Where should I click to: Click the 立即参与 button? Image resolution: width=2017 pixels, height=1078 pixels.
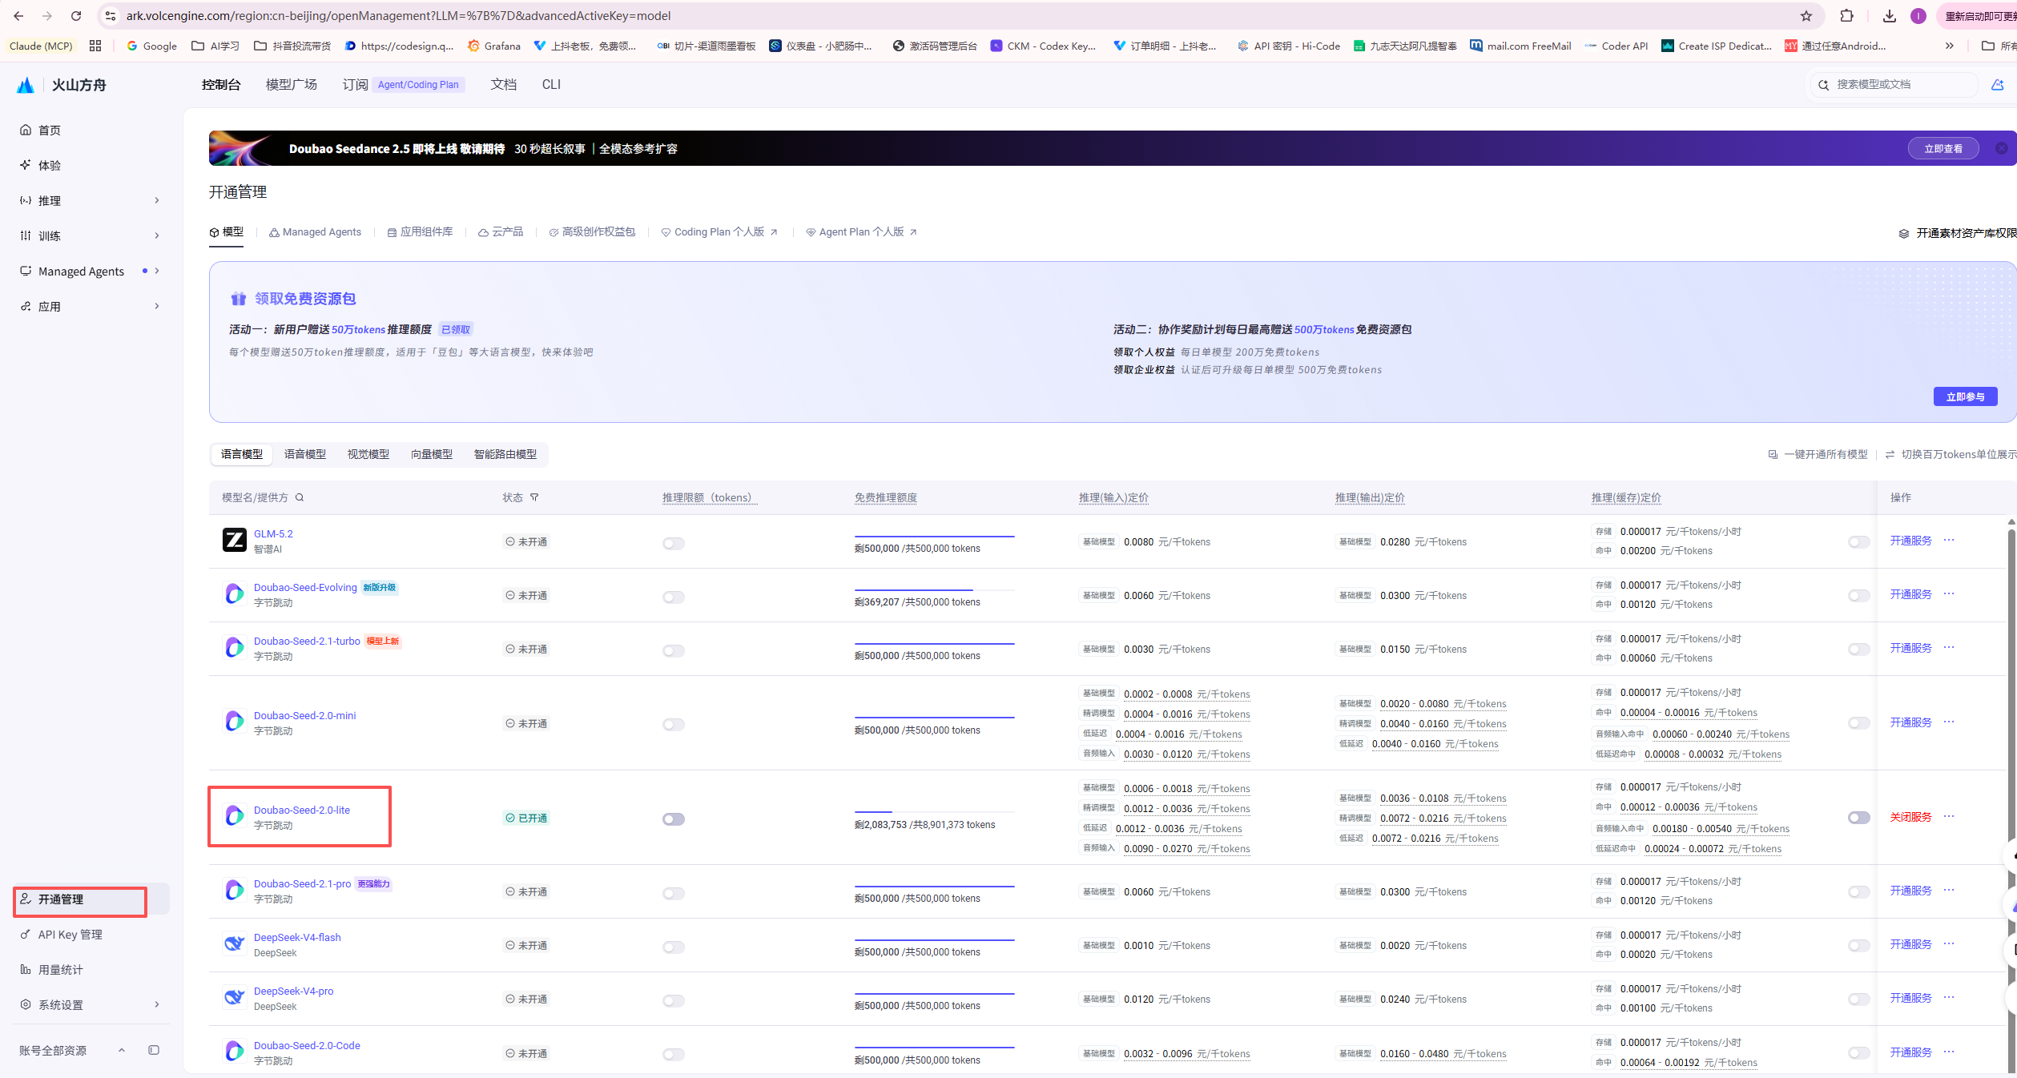(1965, 396)
